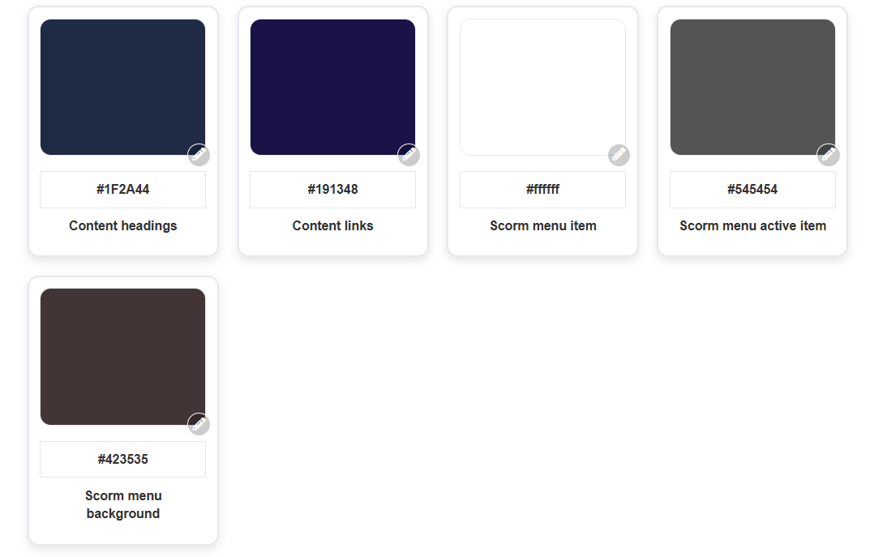Click pencil icon on Scorm menu active item

coord(829,154)
